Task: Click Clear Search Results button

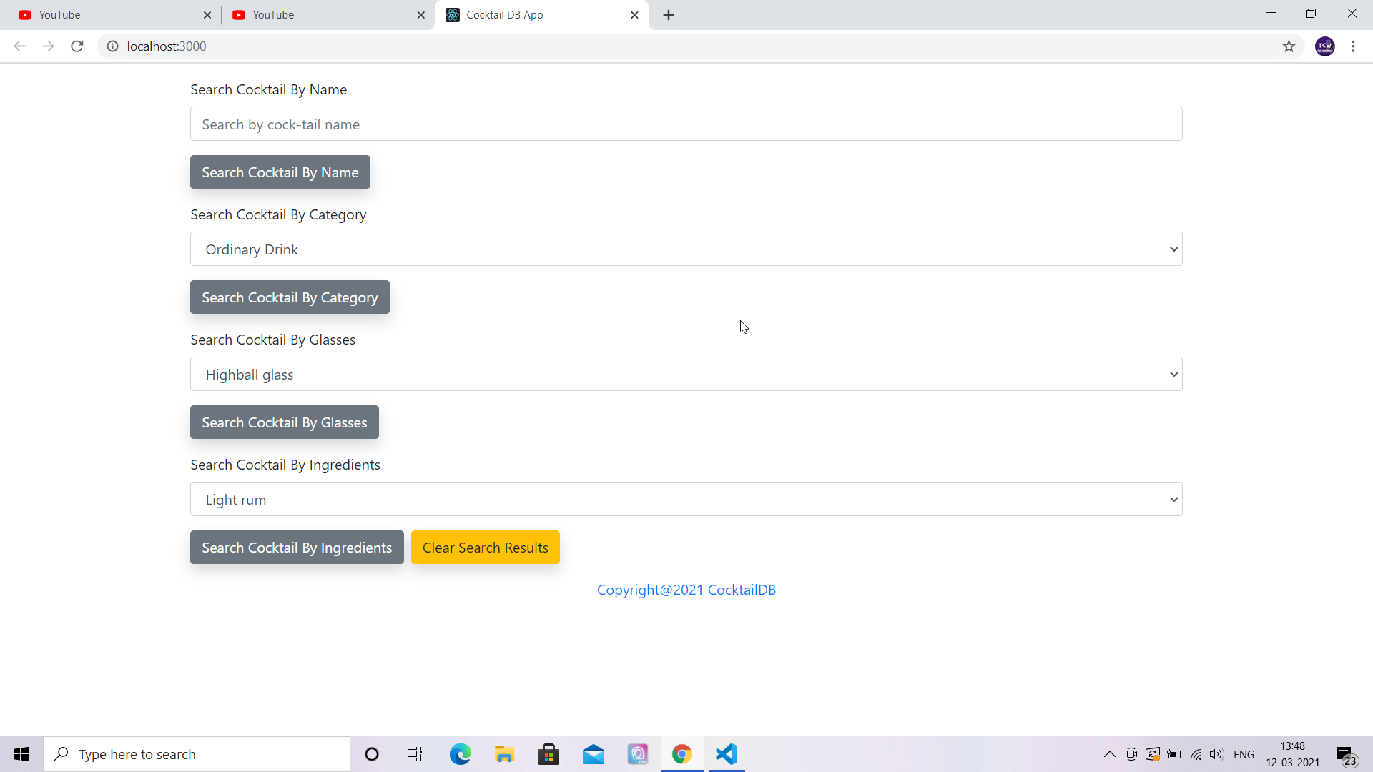Action: [x=485, y=548]
